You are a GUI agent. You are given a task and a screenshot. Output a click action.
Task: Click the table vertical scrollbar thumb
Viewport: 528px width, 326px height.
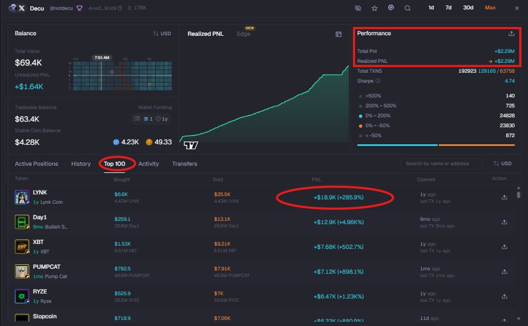519,194
